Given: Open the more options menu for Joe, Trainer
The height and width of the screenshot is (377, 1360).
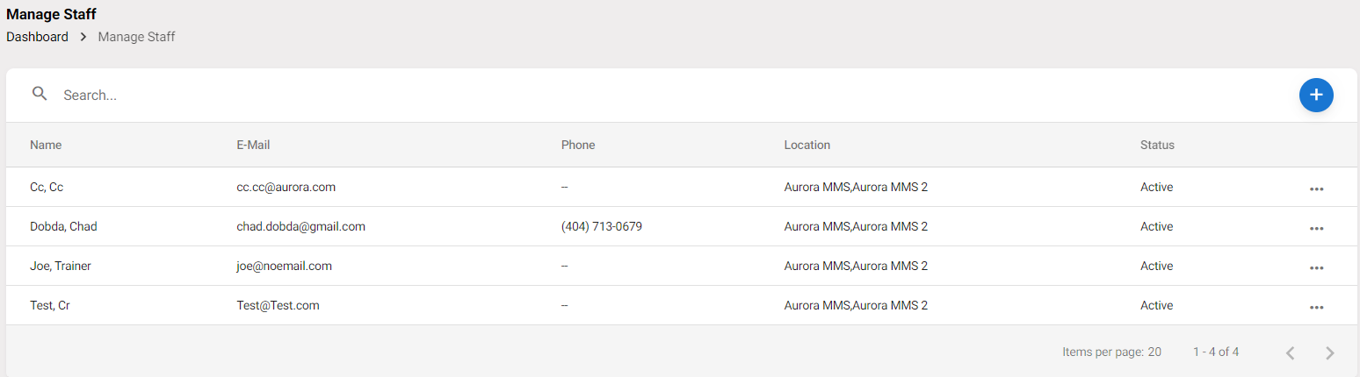Looking at the screenshot, I should pyautogui.click(x=1316, y=267).
